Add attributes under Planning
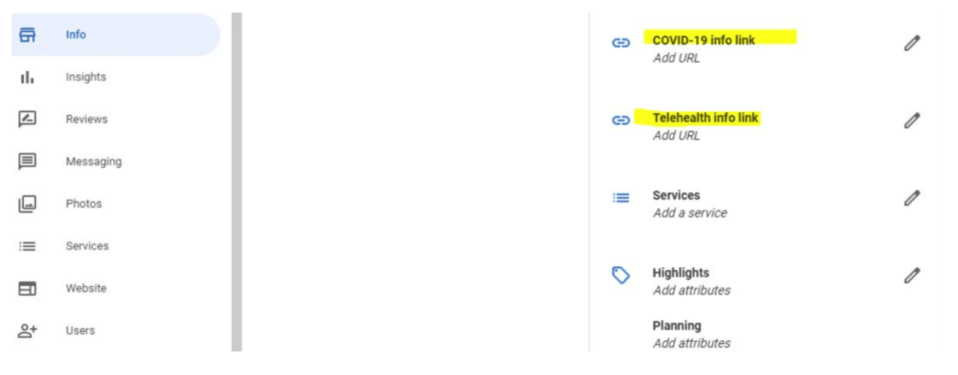 (x=692, y=343)
